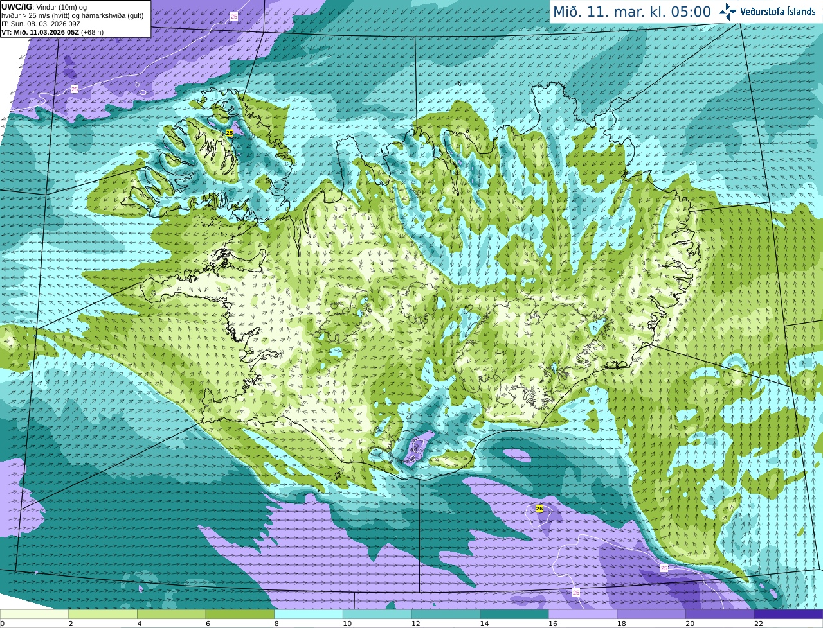Select the darkest purple legend swatch above 22
This screenshot has height=628, width=823.
[789, 615]
